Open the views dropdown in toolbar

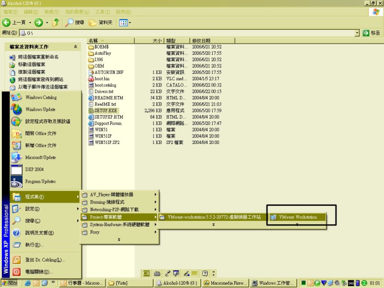[129, 23]
